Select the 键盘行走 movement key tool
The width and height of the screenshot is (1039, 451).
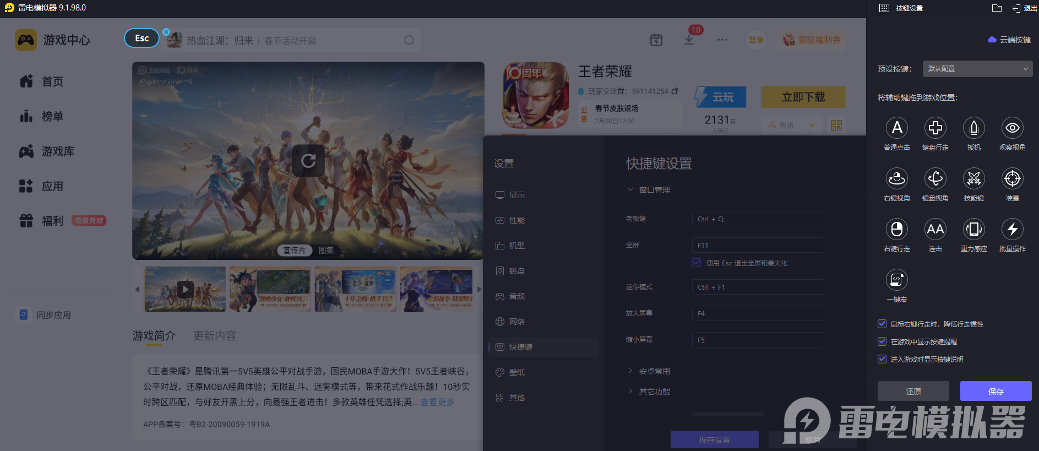[935, 128]
